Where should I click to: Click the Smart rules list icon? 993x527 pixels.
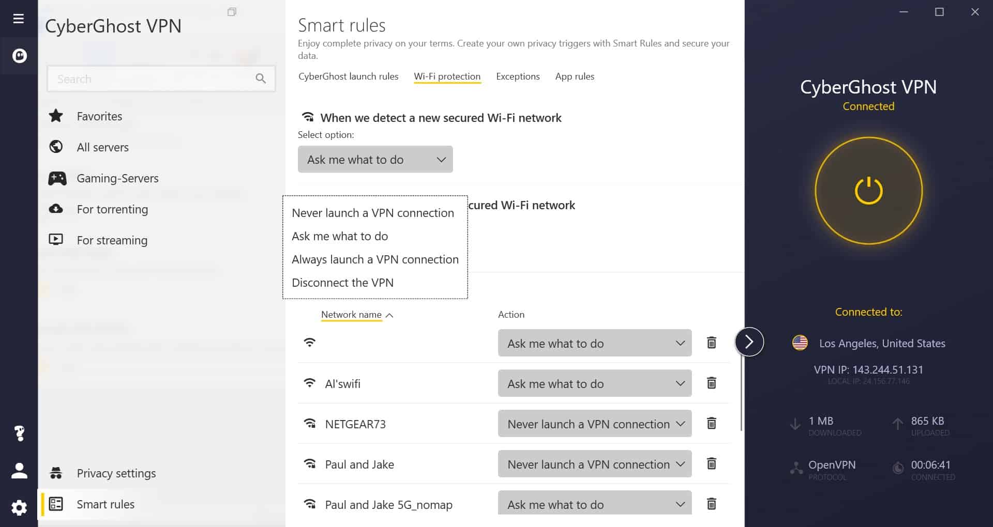point(56,504)
